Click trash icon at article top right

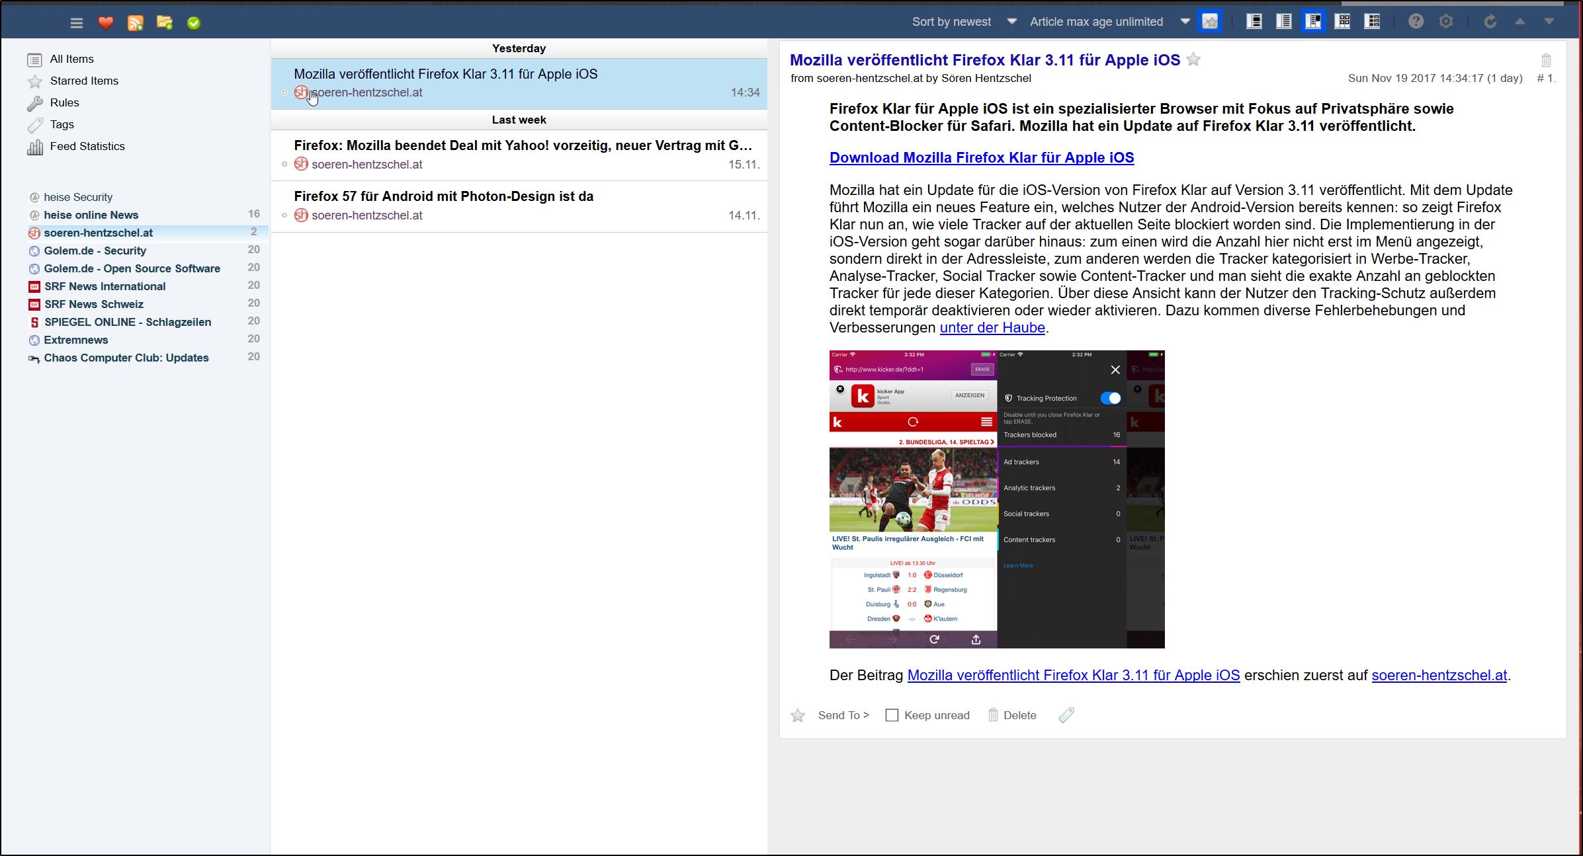[x=1546, y=61]
